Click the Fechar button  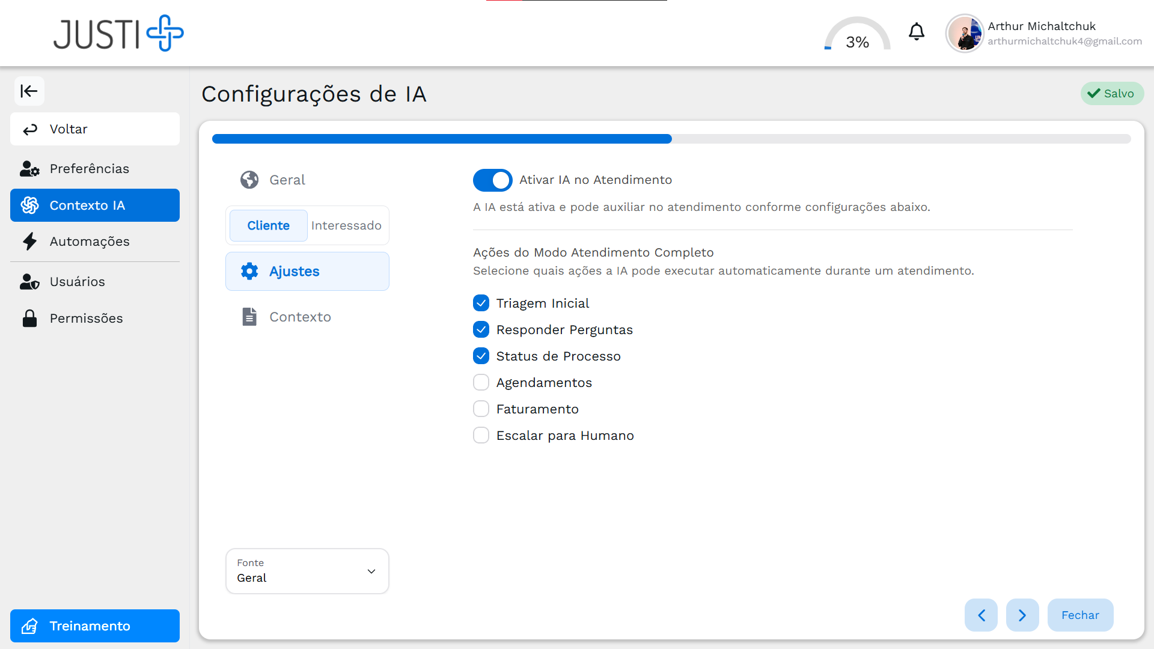tap(1079, 615)
